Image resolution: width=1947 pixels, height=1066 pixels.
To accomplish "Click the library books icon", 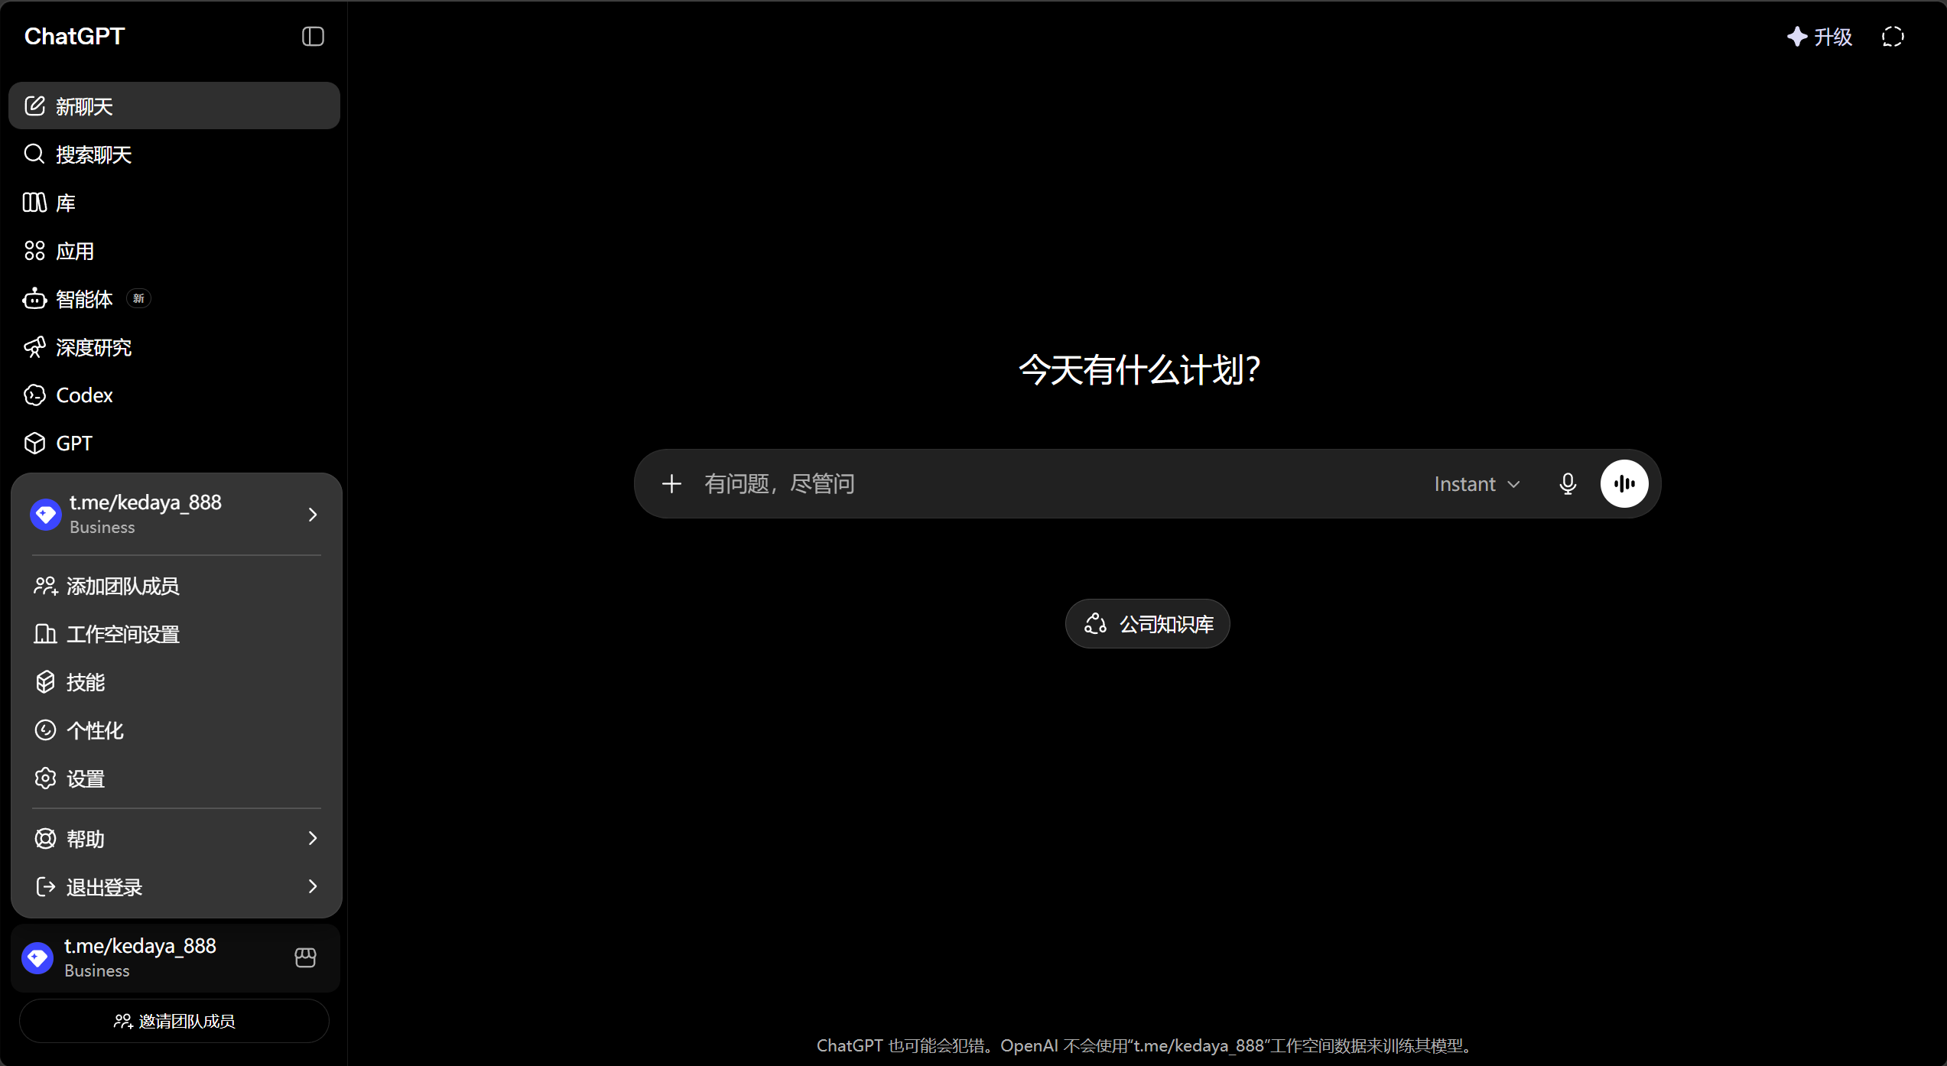I will [x=34, y=203].
